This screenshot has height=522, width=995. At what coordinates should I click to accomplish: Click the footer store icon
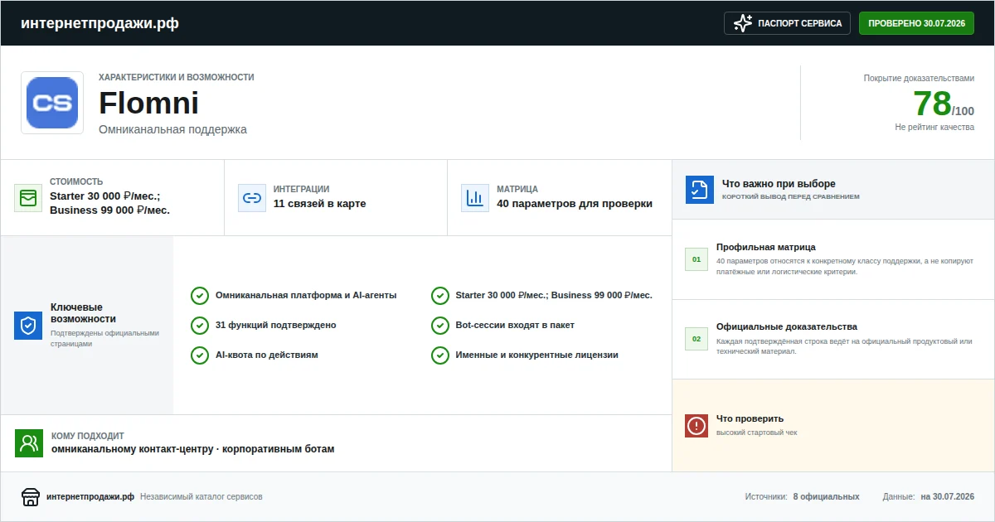coord(31,497)
